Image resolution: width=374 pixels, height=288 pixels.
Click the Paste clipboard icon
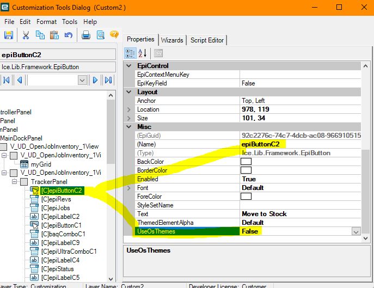[x=54, y=35]
